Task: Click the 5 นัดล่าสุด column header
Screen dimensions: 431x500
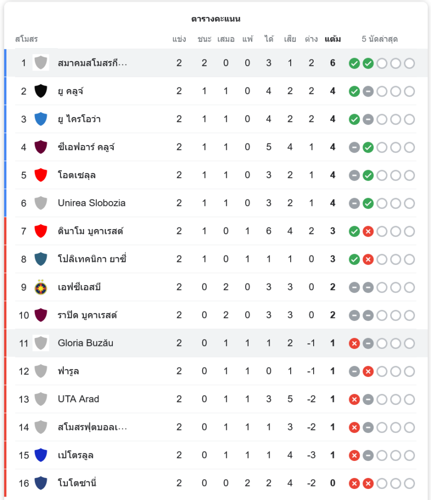Action: click(x=380, y=39)
